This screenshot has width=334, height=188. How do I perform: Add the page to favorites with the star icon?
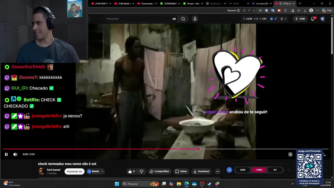click(x=254, y=10)
